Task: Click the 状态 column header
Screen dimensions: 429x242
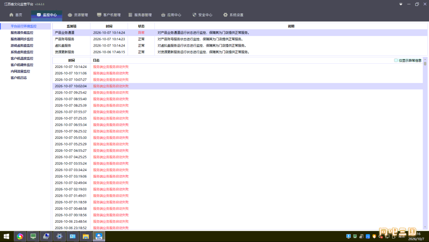Action: pyautogui.click(x=141, y=26)
